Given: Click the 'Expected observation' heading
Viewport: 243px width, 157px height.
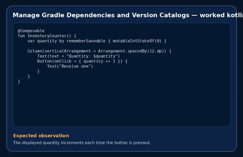Looking at the screenshot, I should point(41,136).
